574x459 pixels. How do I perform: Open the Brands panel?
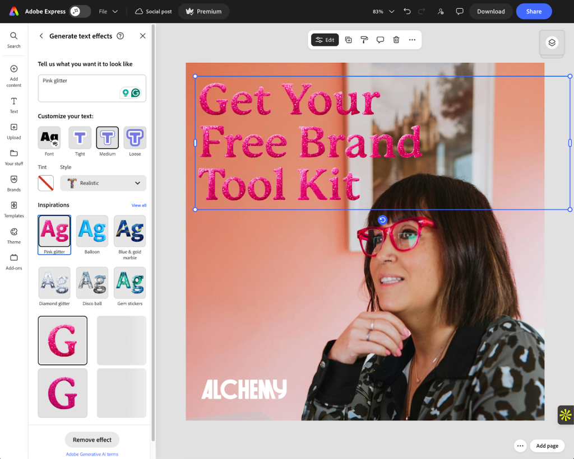(13, 183)
